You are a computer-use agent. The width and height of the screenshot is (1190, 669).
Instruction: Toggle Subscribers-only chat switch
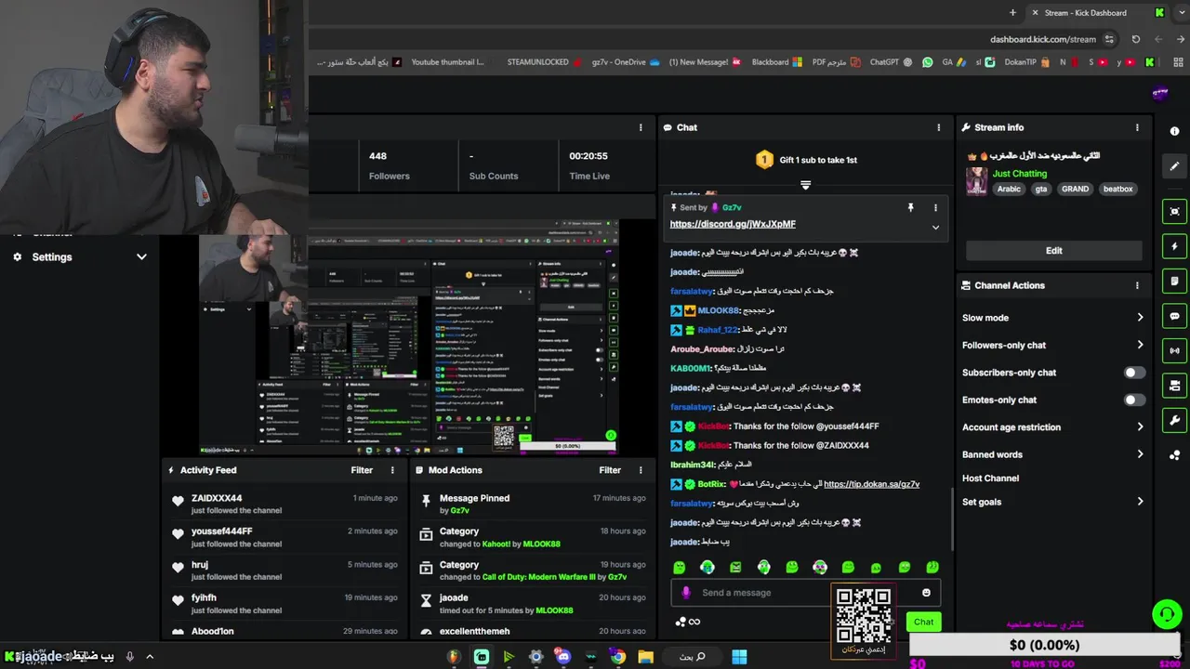pos(1134,373)
